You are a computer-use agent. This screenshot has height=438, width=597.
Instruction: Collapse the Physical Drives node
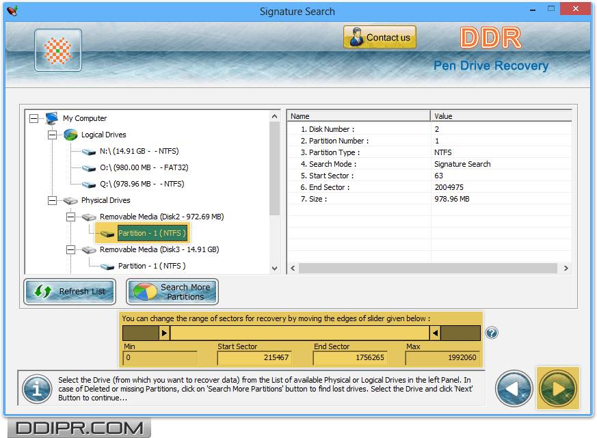coord(52,200)
